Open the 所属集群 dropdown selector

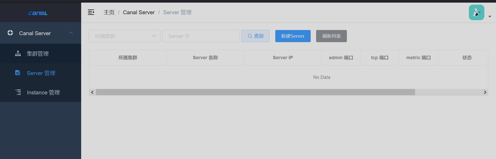125,36
